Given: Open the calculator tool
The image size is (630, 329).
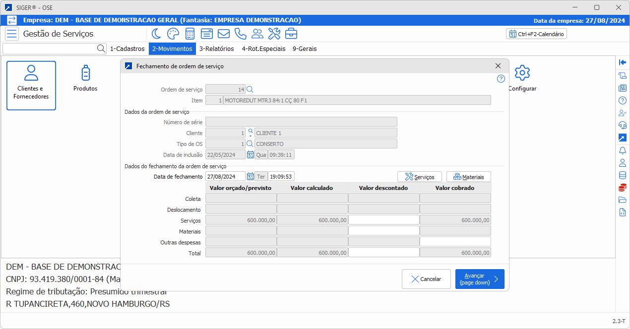Looking at the screenshot, I should click(189, 34).
